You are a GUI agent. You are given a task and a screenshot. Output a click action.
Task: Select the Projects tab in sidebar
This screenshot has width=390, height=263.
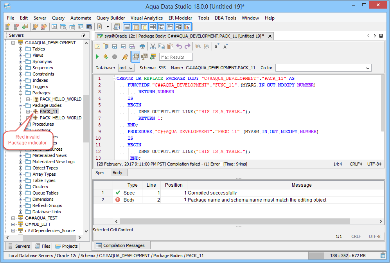coord(66,246)
